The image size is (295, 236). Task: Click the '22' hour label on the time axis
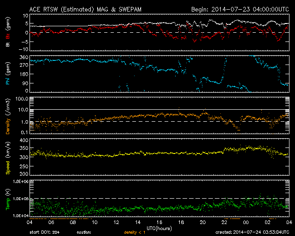(x=224, y=222)
